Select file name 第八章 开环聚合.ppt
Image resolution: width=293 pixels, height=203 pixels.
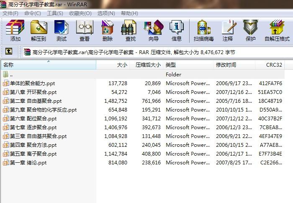pyautogui.click(x=33, y=92)
